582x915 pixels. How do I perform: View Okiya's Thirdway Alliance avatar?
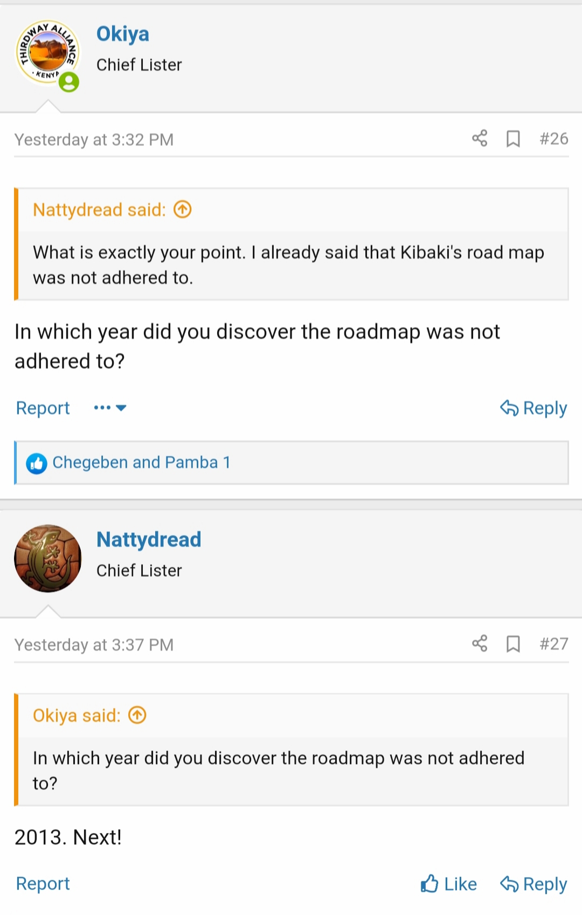click(48, 53)
